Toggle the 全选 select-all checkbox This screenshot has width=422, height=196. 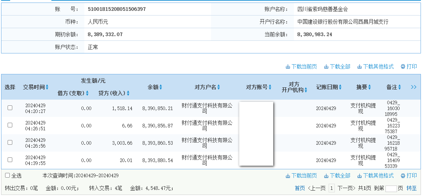point(8,175)
